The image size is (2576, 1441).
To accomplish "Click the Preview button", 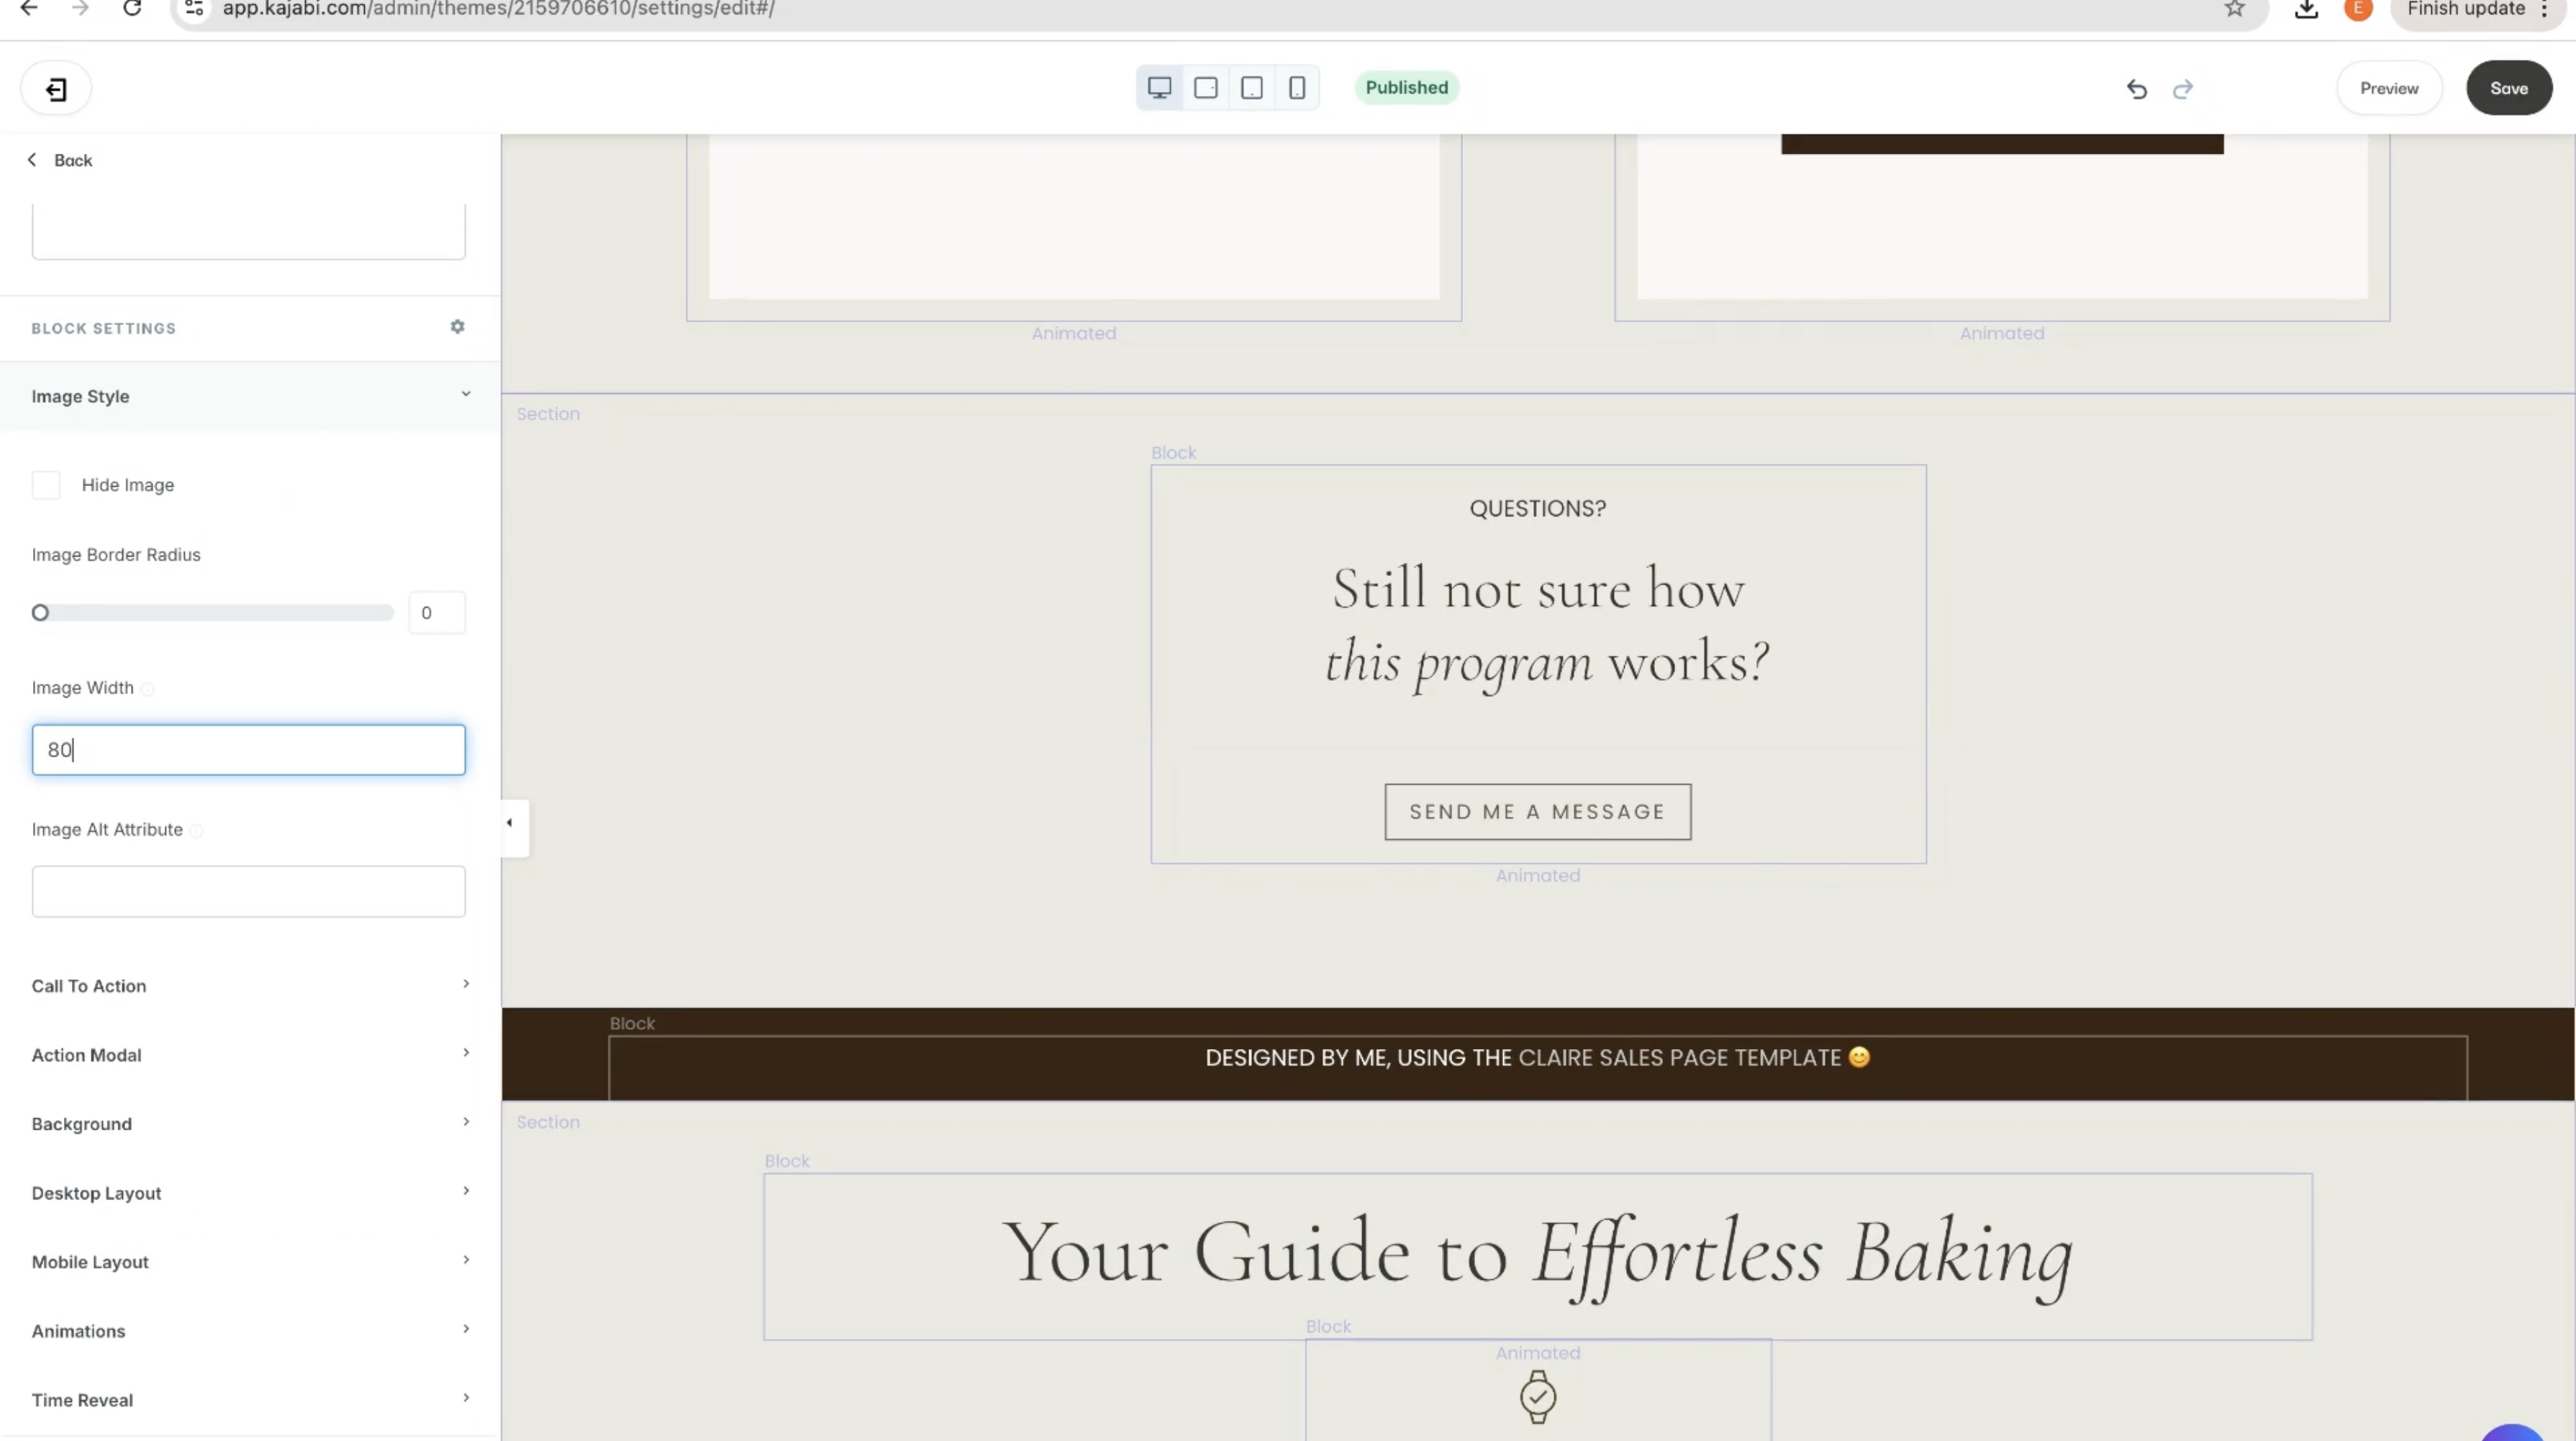I will [2389, 88].
